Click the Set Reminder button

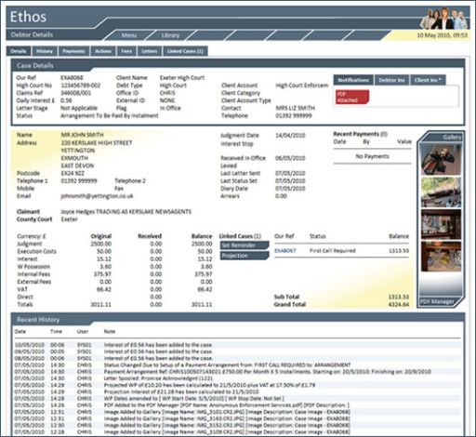(245, 245)
